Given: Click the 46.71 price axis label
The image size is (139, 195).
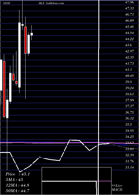Looking at the screenshot, I should click(130, 14).
